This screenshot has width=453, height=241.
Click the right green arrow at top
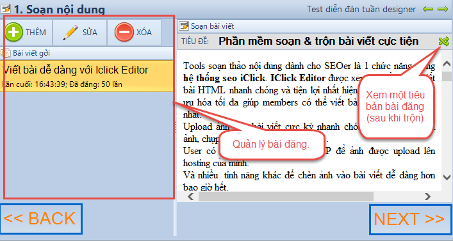443,9
